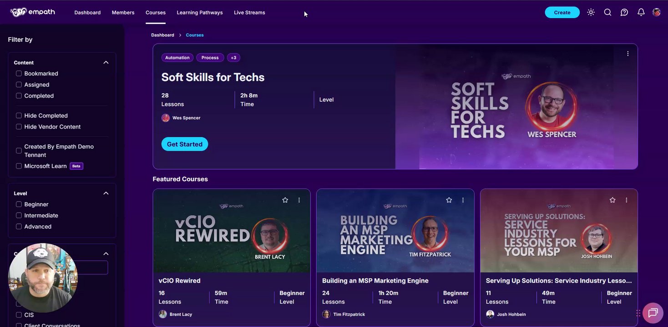Image resolution: width=668 pixels, height=327 pixels.
Task: Open Building an MSP Marketing Engine thumbnail
Action: 395,231
